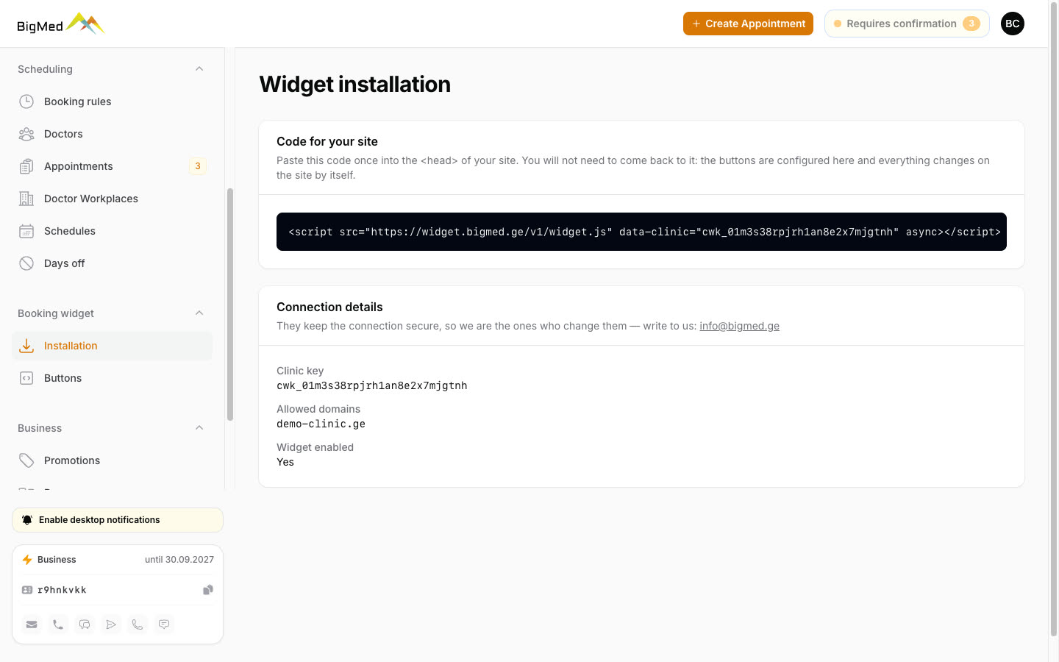Click the r9hnkvkk account code text
Screen dimensions: 1059x662
point(62,590)
